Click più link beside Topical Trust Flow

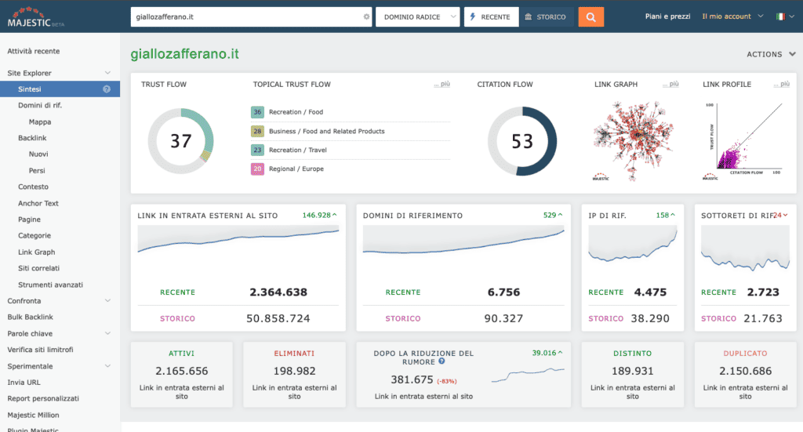[x=442, y=84]
